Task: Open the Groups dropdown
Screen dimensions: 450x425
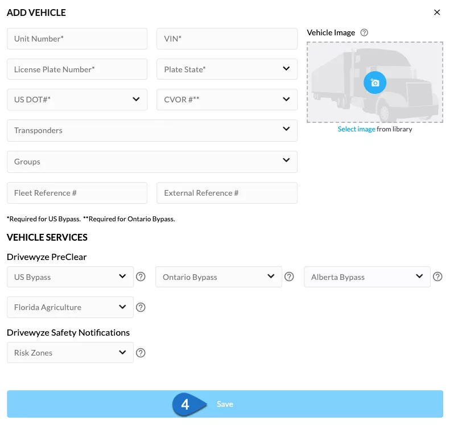Action: click(x=152, y=162)
